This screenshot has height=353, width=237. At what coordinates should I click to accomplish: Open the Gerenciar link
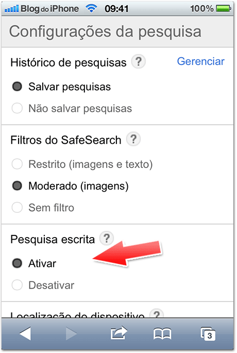(201, 61)
